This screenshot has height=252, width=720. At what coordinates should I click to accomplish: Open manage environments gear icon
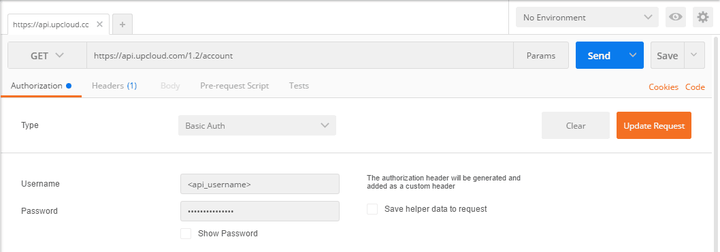[702, 18]
